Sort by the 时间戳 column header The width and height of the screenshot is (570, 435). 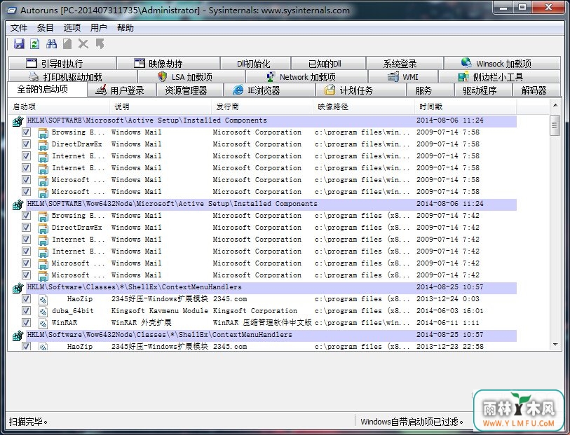pyautogui.click(x=466, y=106)
